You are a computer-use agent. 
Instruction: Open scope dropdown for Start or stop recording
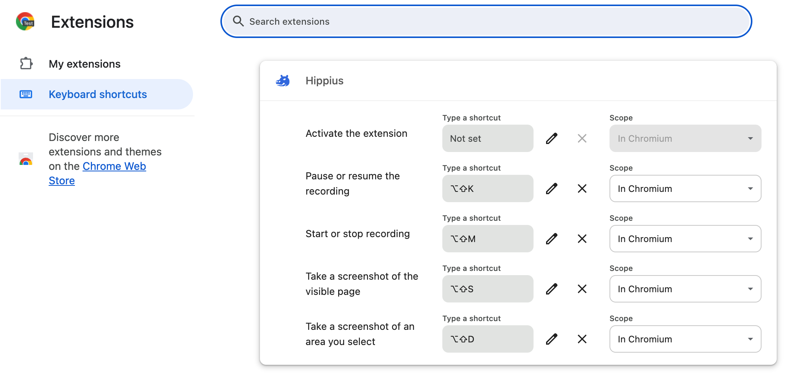[x=685, y=239]
